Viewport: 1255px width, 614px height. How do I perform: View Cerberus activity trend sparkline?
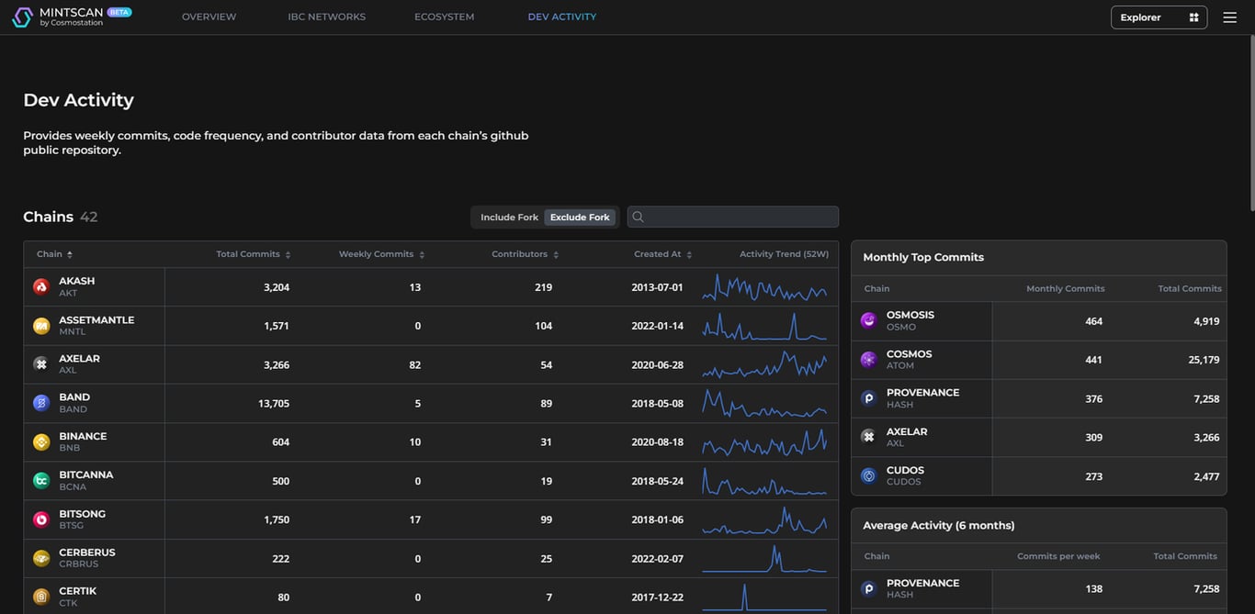(x=764, y=558)
